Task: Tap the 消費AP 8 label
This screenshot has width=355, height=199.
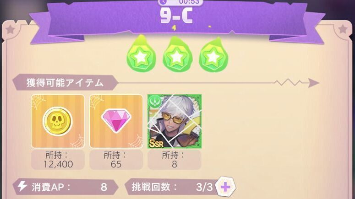Action: click(x=66, y=187)
